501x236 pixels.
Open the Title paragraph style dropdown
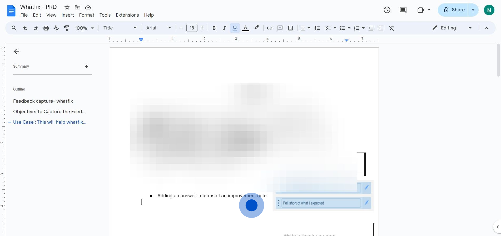pyautogui.click(x=120, y=28)
